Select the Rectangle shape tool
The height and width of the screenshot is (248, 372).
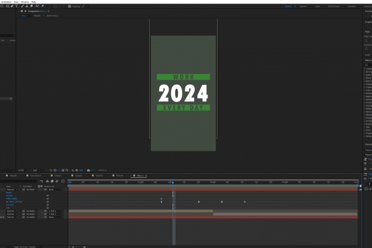click(x=8, y=6)
